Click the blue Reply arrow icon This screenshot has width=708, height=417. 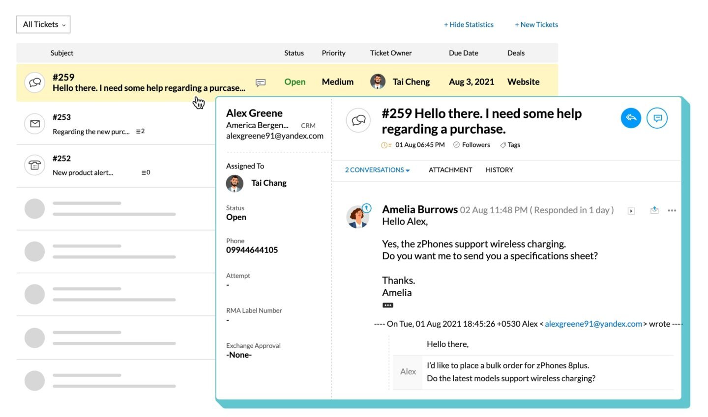tap(631, 118)
